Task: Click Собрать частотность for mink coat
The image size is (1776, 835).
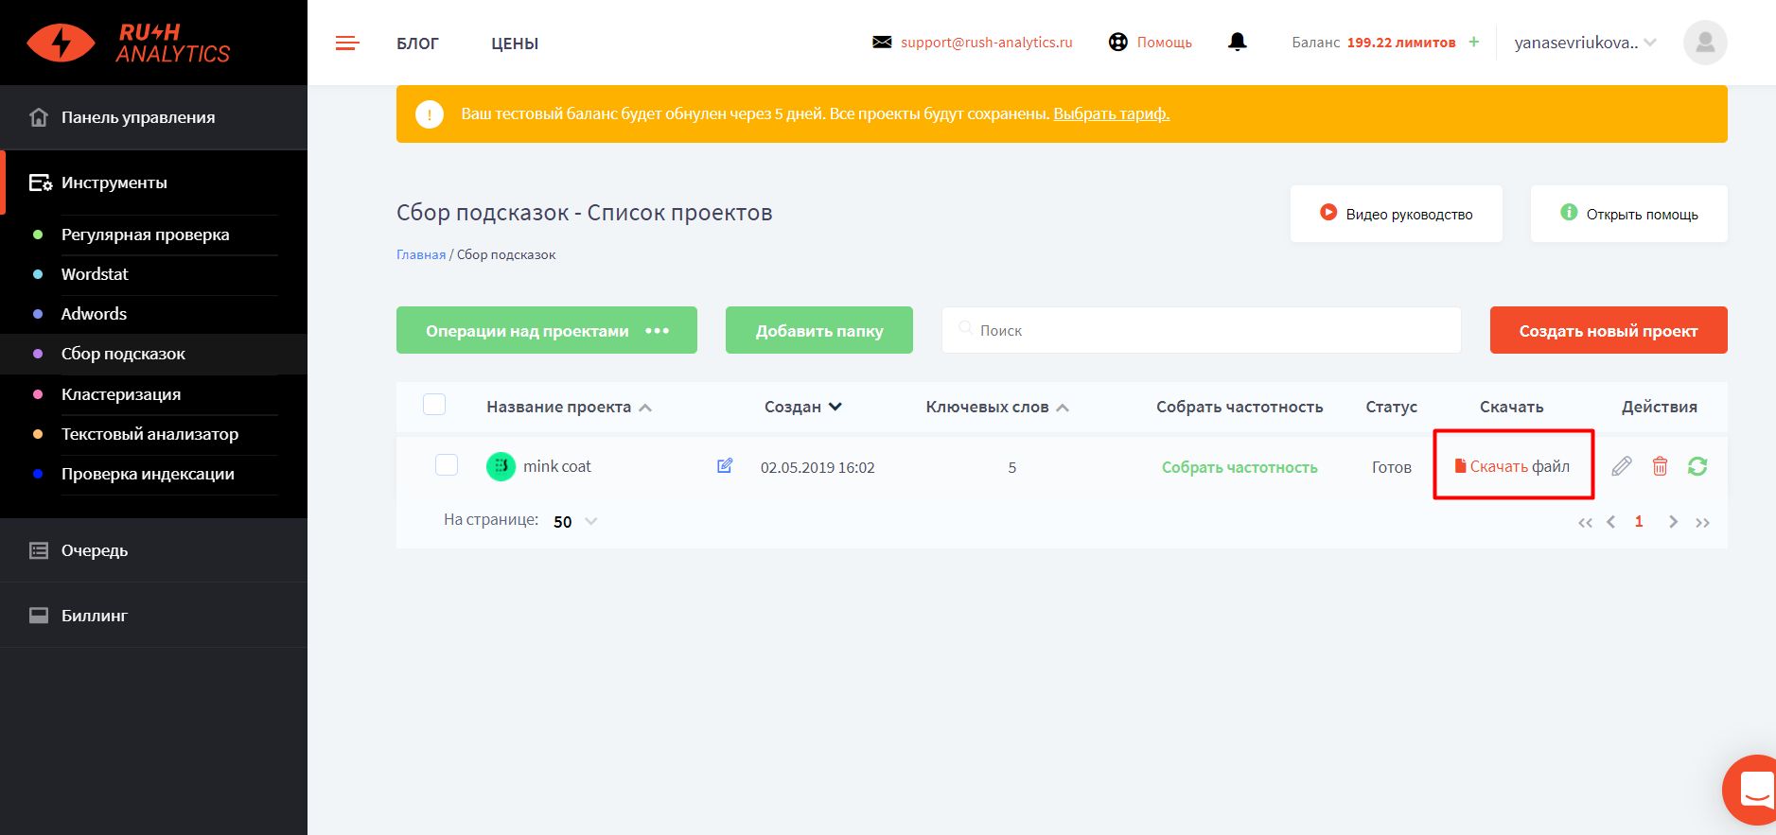Action: pyautogui.click(x=1240, y=467)
